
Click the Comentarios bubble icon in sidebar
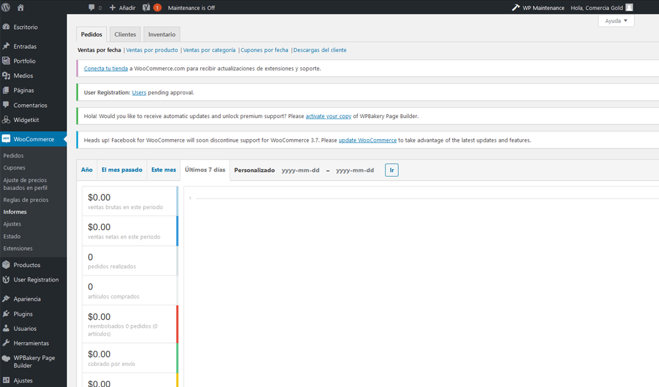point(6,105)
